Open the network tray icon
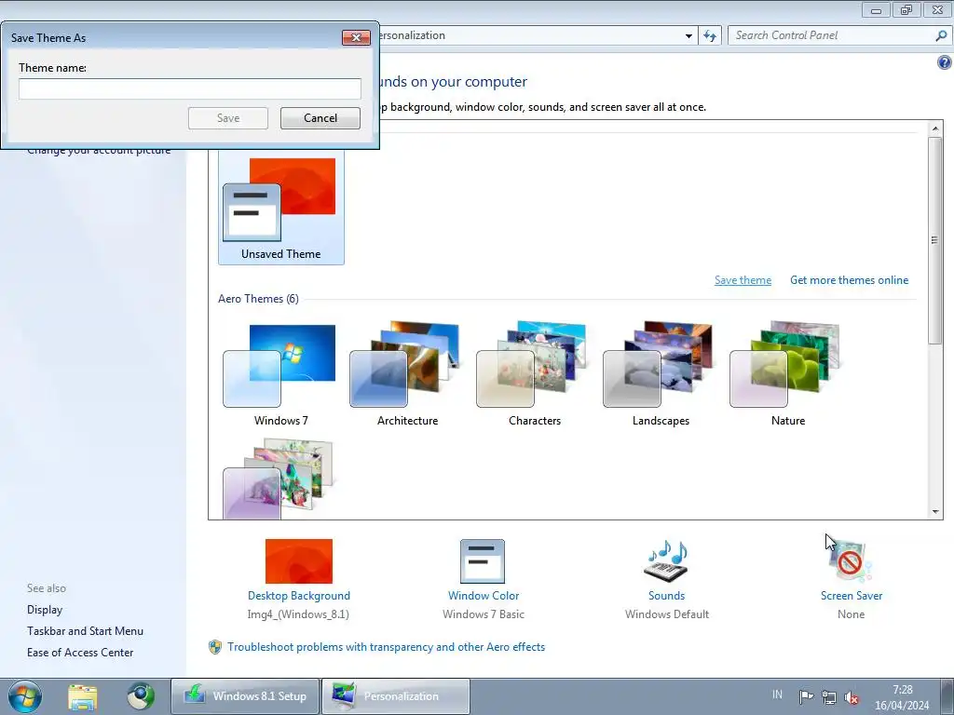This screenshot has height=715, width=954. 828,696
